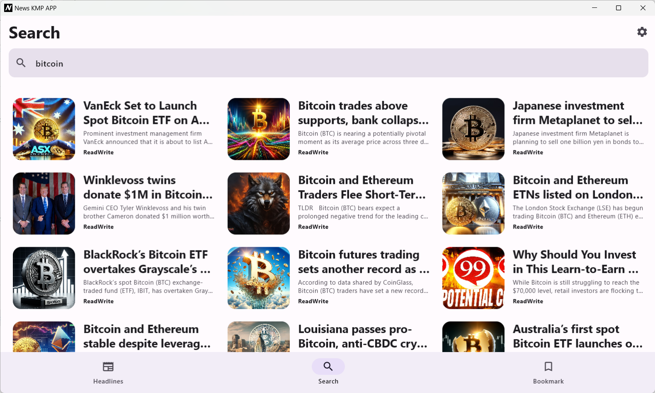Open London ETNs coins thumbnail

coord(473,203)
